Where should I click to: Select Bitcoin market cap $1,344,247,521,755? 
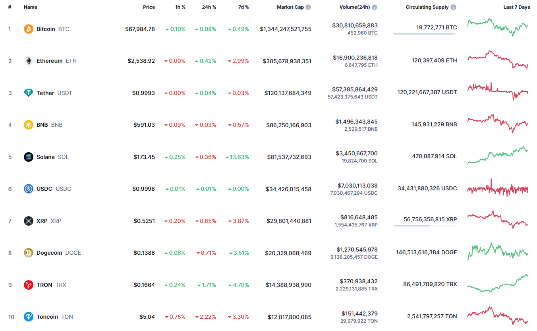click(286, 29)
